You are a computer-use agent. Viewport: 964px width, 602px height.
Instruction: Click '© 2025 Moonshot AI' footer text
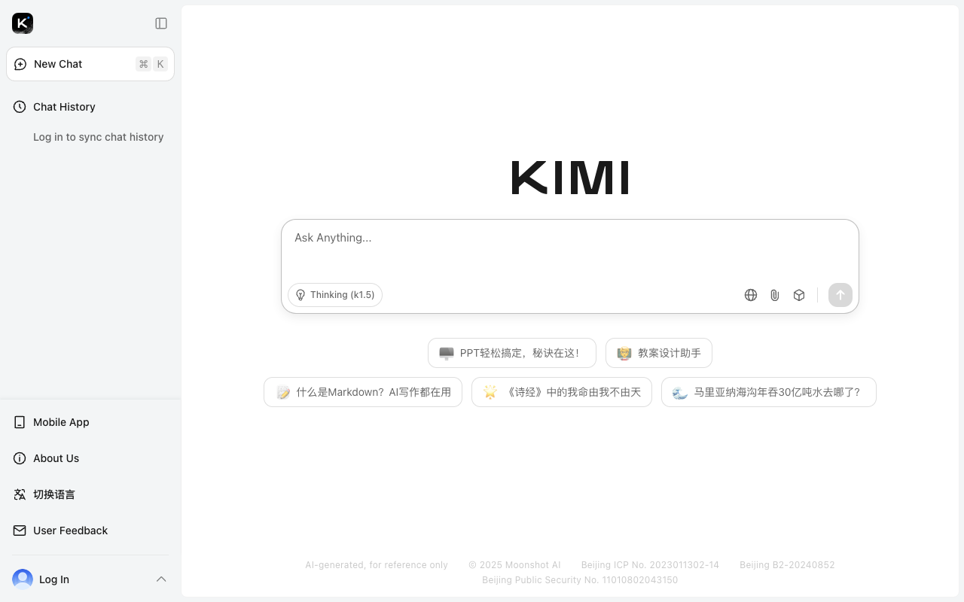point(514,565)
